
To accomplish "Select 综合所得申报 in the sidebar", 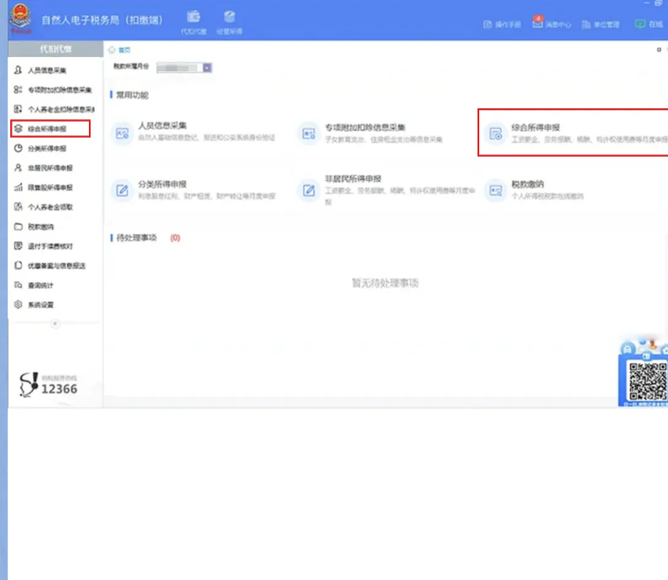I will (50, 128).
